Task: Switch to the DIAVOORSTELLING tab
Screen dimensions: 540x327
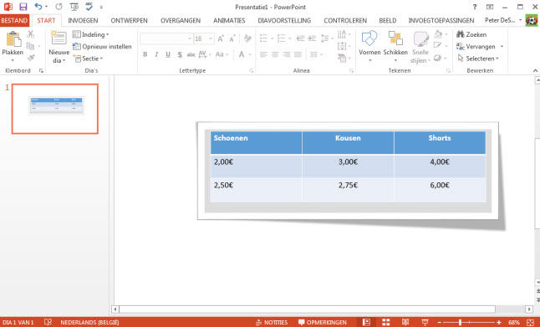Action: point(284,21)
